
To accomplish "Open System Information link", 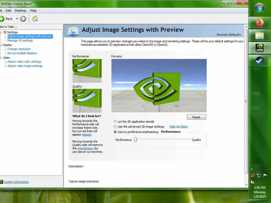I will click(16, 182).
